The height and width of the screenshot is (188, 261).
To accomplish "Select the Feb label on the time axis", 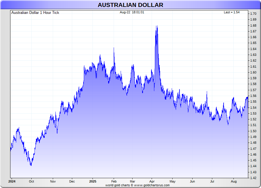I will (x=114, y=181).
